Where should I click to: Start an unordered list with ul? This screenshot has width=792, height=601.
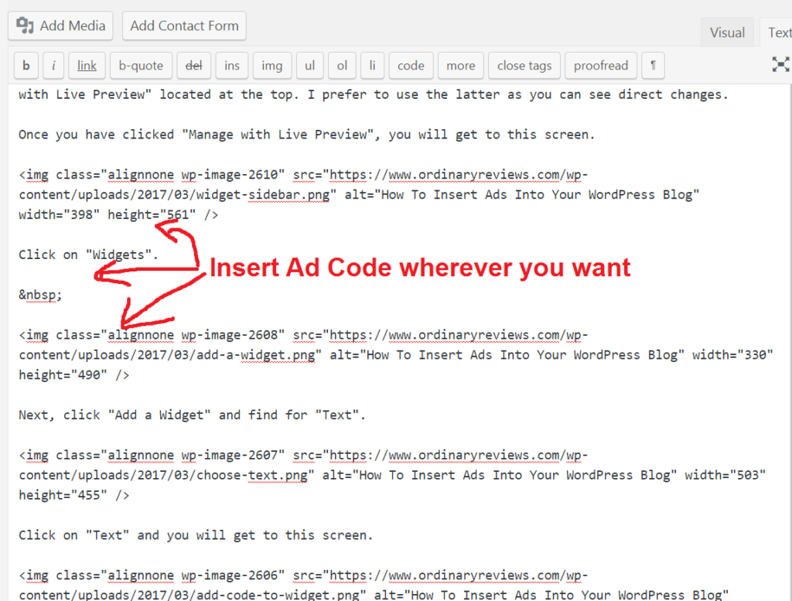click(309, 66)
